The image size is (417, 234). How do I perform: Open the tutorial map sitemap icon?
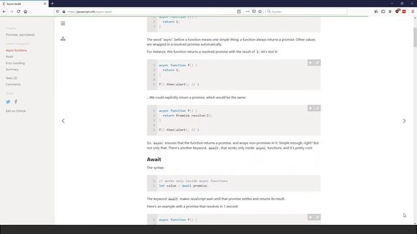[x=63, y=39]
